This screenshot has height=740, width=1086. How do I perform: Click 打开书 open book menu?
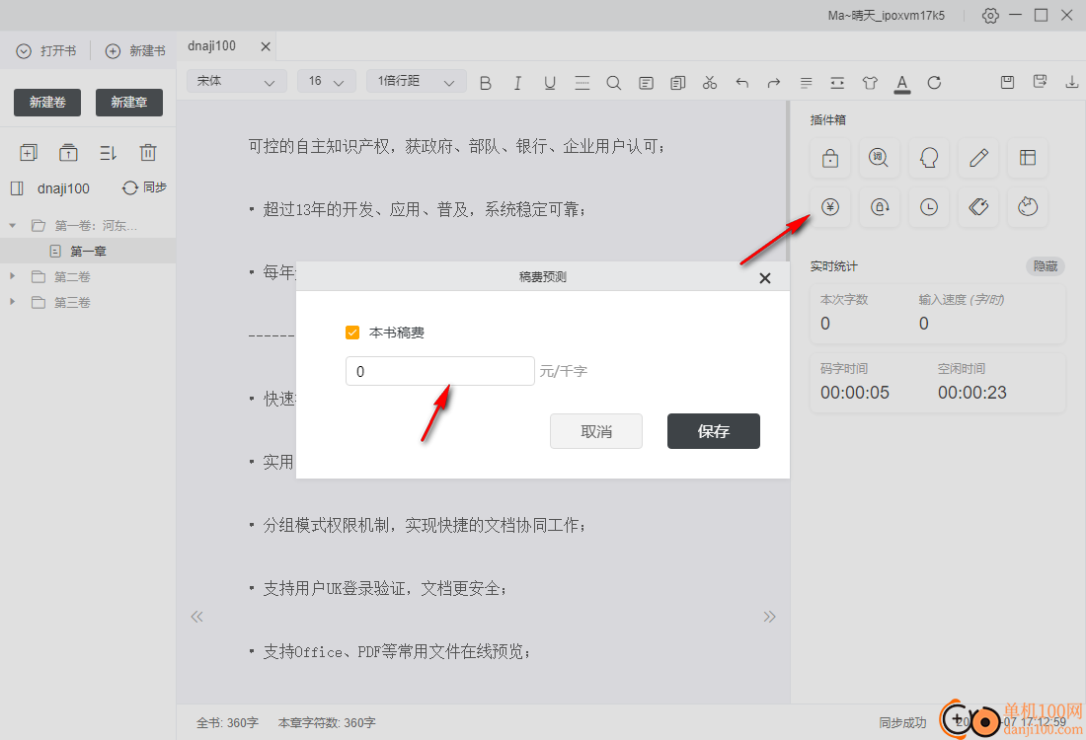coord(46,50)
